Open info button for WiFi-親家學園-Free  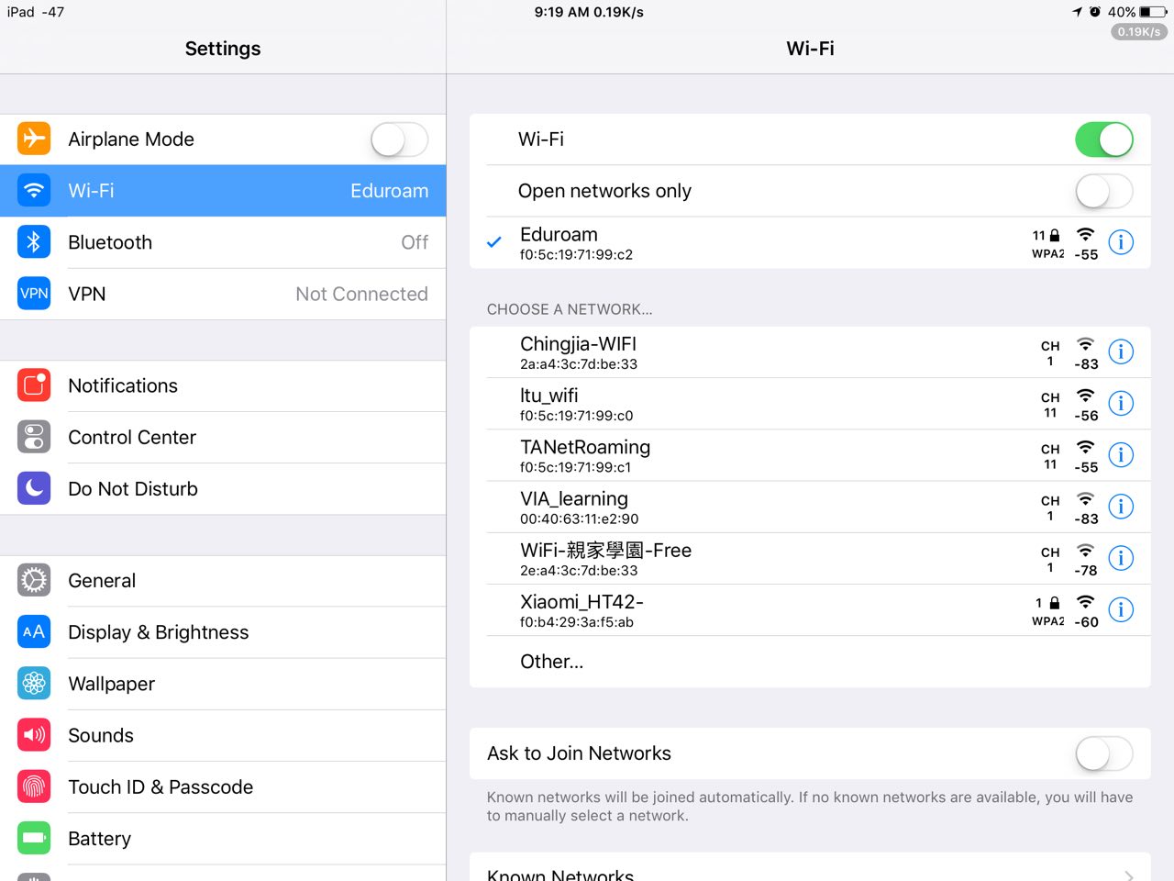1121,558
